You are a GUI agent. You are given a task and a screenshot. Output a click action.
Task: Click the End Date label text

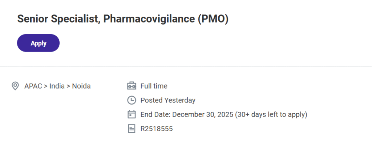155,114
